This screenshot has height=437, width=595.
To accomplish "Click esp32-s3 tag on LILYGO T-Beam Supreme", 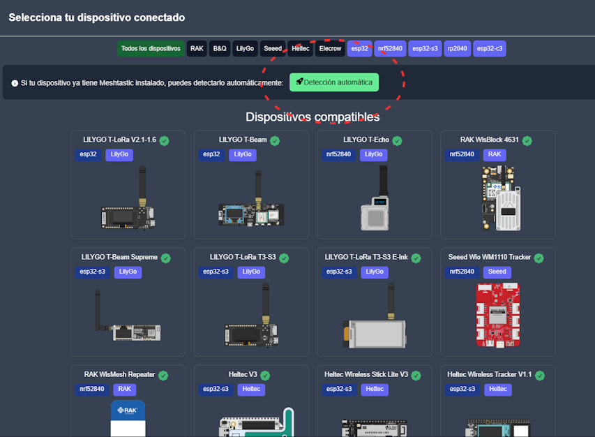I will (92, 272).
